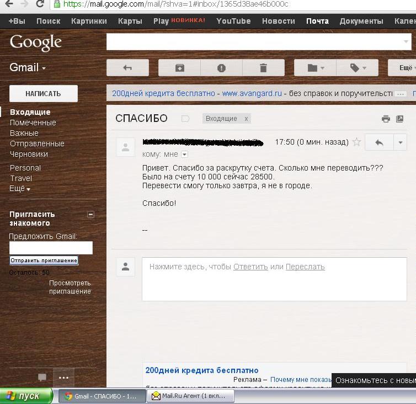Image resolution: width=416 pixels, height=404 pixels.
Task: Switch to Gmail - СПАСИБО taskbar item
Action: point(102,396)
